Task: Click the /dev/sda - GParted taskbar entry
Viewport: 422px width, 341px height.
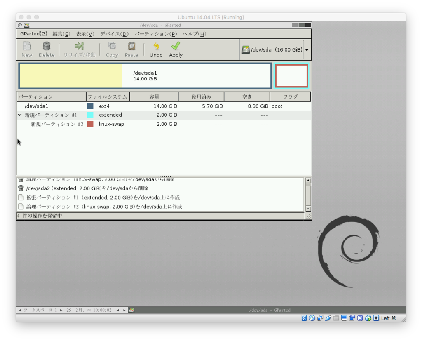Action: [270, 310]
